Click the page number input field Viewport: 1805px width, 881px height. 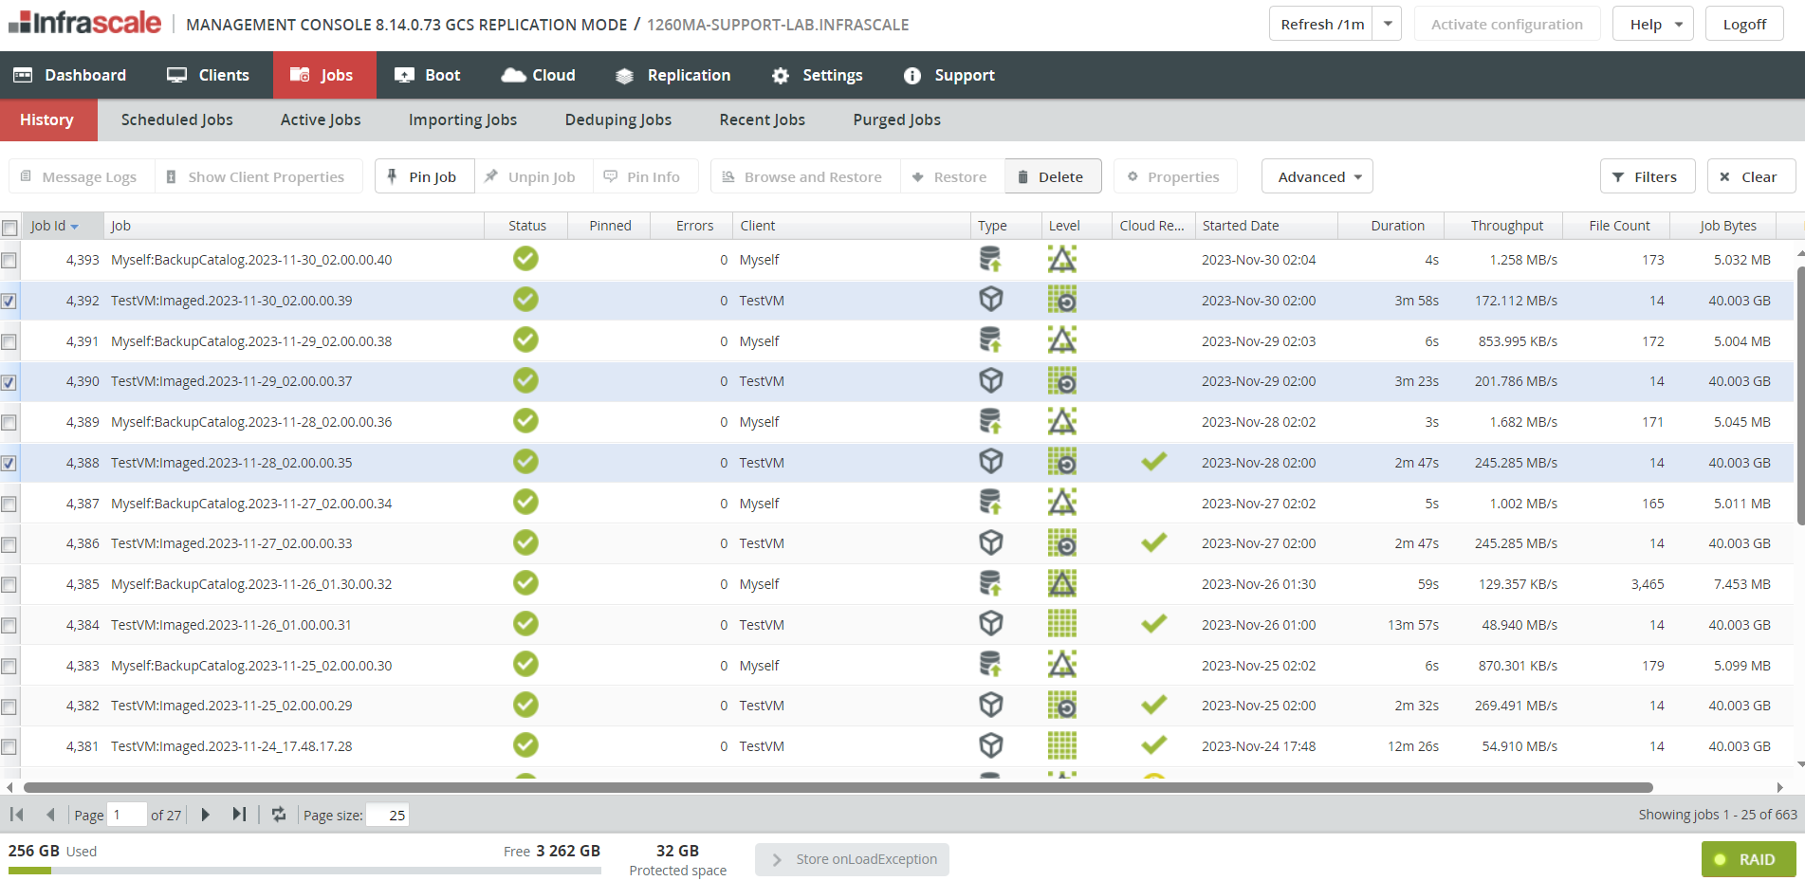click(x=127, y=815)
